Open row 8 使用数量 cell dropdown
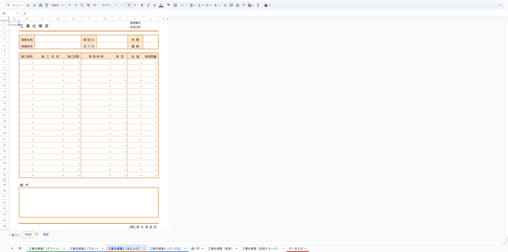This screenshot has width=508, height=252. pyautogui.click(x=156, y=62)
